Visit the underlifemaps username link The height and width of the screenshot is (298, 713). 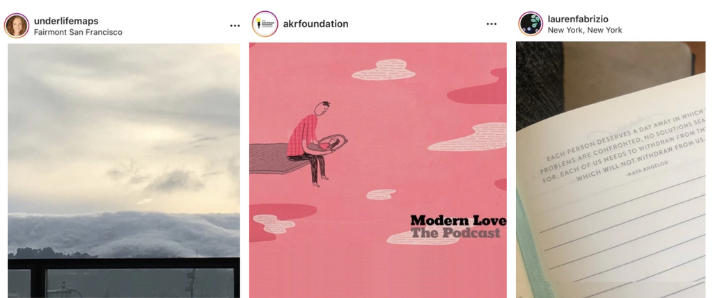tap(66, 21)
